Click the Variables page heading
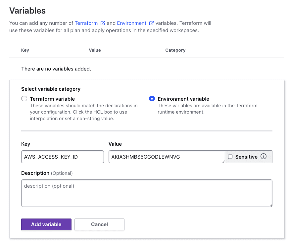This screenshot has width=287, height=244. pyautogui.click(x=27, y=11)
